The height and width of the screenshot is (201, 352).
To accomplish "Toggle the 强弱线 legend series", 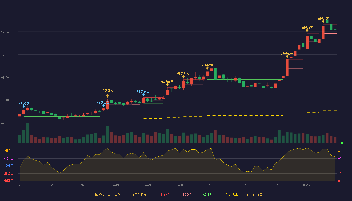I will coord(184,195).
